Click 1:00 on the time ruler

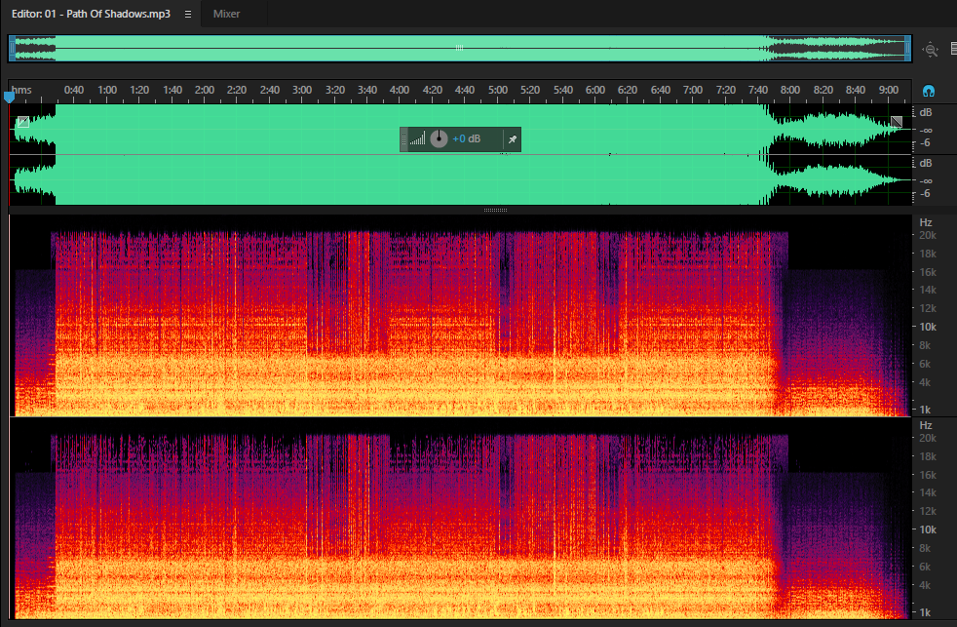[x=107, y=90]
